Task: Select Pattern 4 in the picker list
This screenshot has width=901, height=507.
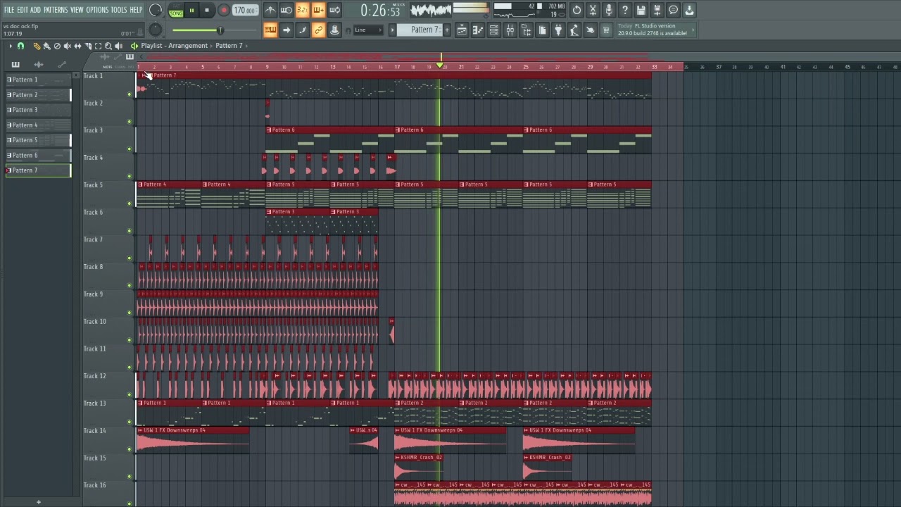Action: (x=38, y=125)
